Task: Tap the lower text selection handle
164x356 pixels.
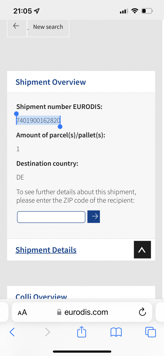Action: 60,126
